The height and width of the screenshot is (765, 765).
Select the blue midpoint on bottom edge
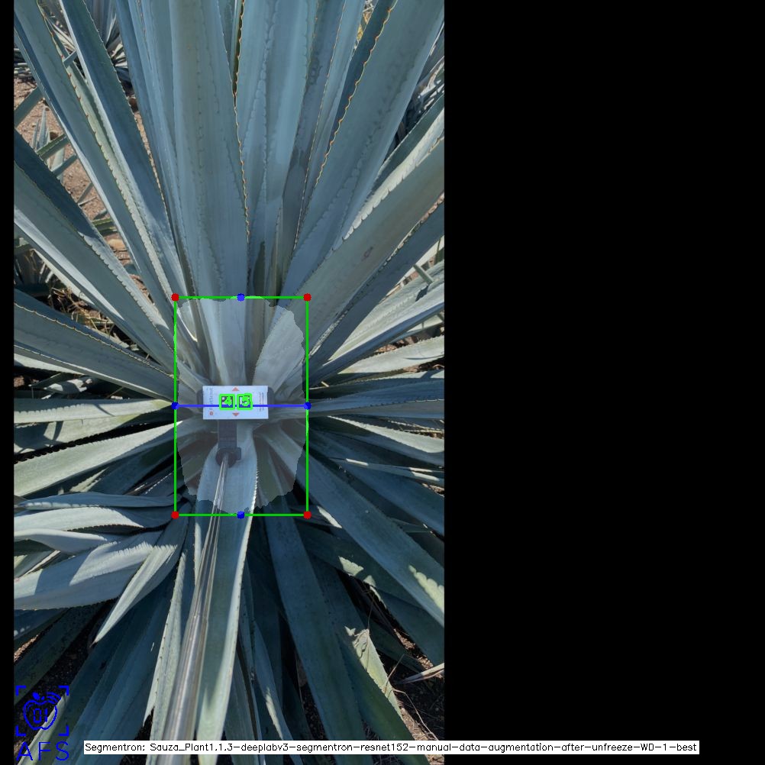point(240,515)
